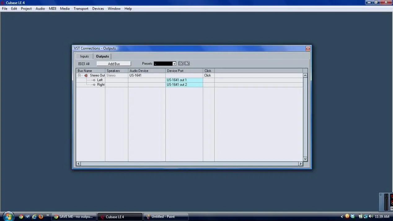
Task: Switch to the Inputs tab
Action: (84, 56)
